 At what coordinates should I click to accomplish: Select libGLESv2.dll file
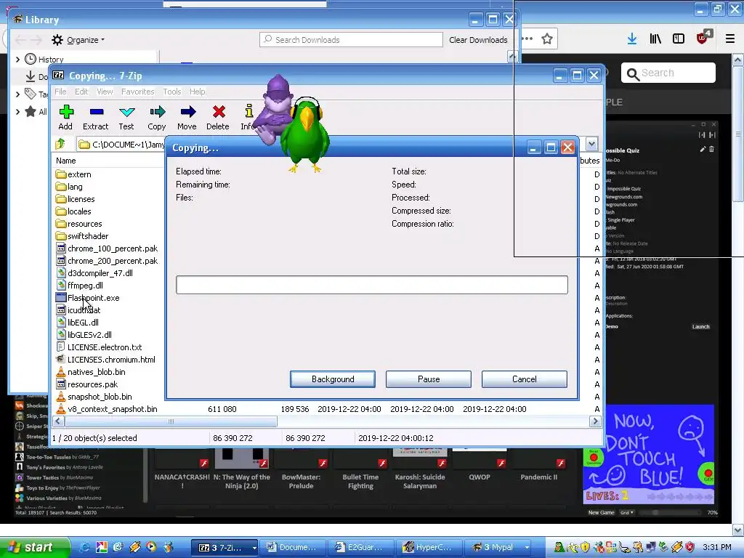click(84, 334)
